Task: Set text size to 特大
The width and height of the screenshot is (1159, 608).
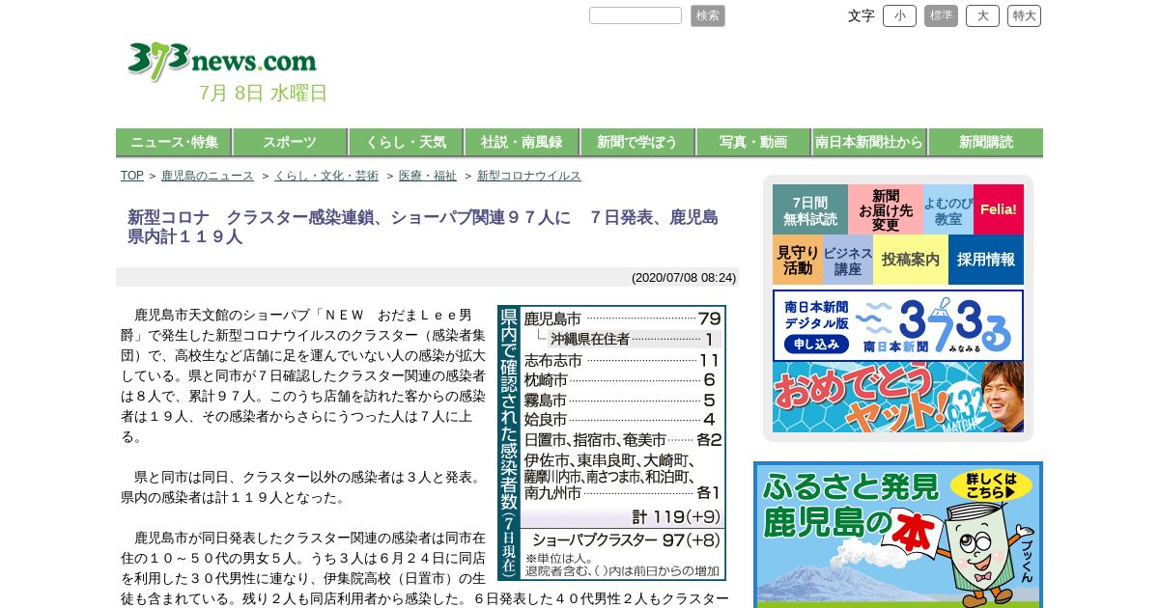Action: (x=1024, y=15)
